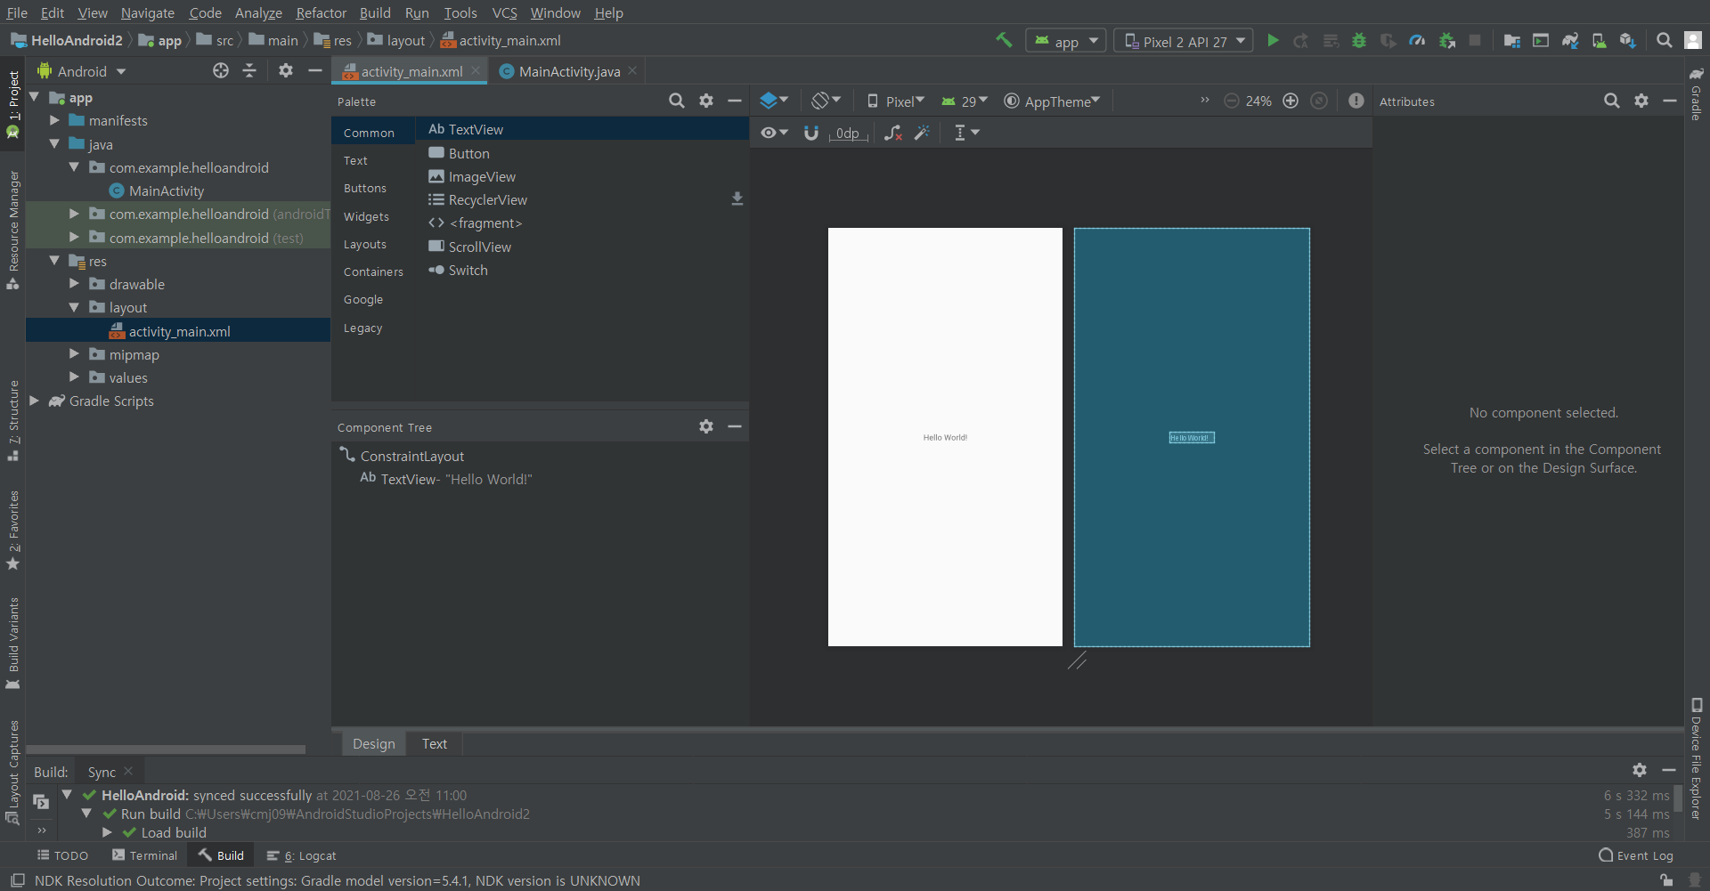Show warnings and errors exclamation icon

(x=1356, y=101)
